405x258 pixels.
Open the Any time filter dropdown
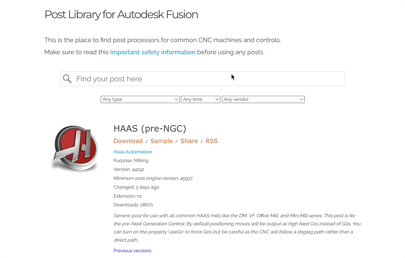201,99
